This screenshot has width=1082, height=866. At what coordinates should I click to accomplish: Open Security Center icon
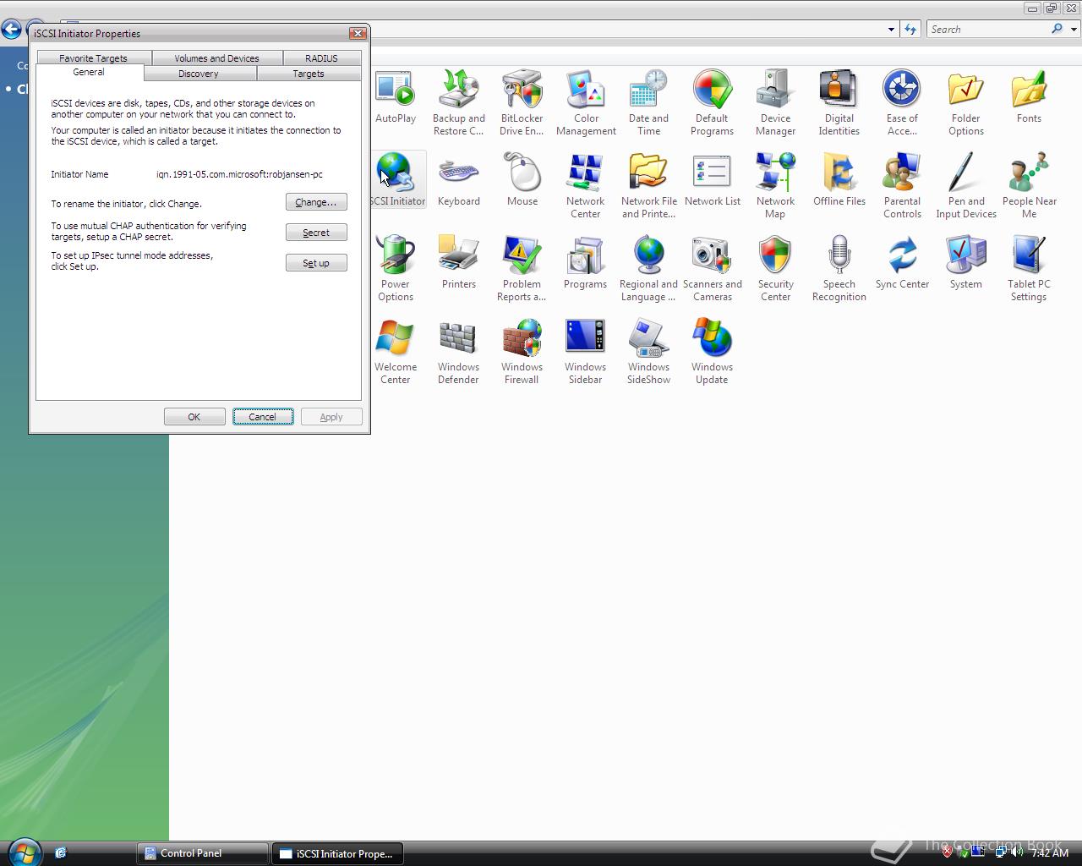(776, 269)
